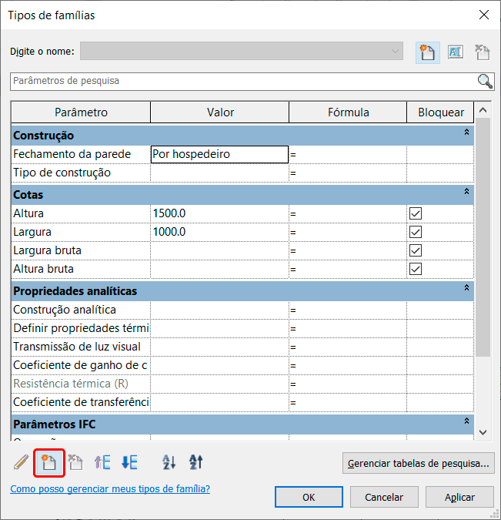This screenshot has width=501, height=520.
Task: Click the Parâmetro column header
Action: 81,112
